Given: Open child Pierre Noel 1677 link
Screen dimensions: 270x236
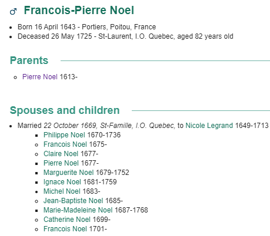Looking at the screenshot, I should [61, 163].
